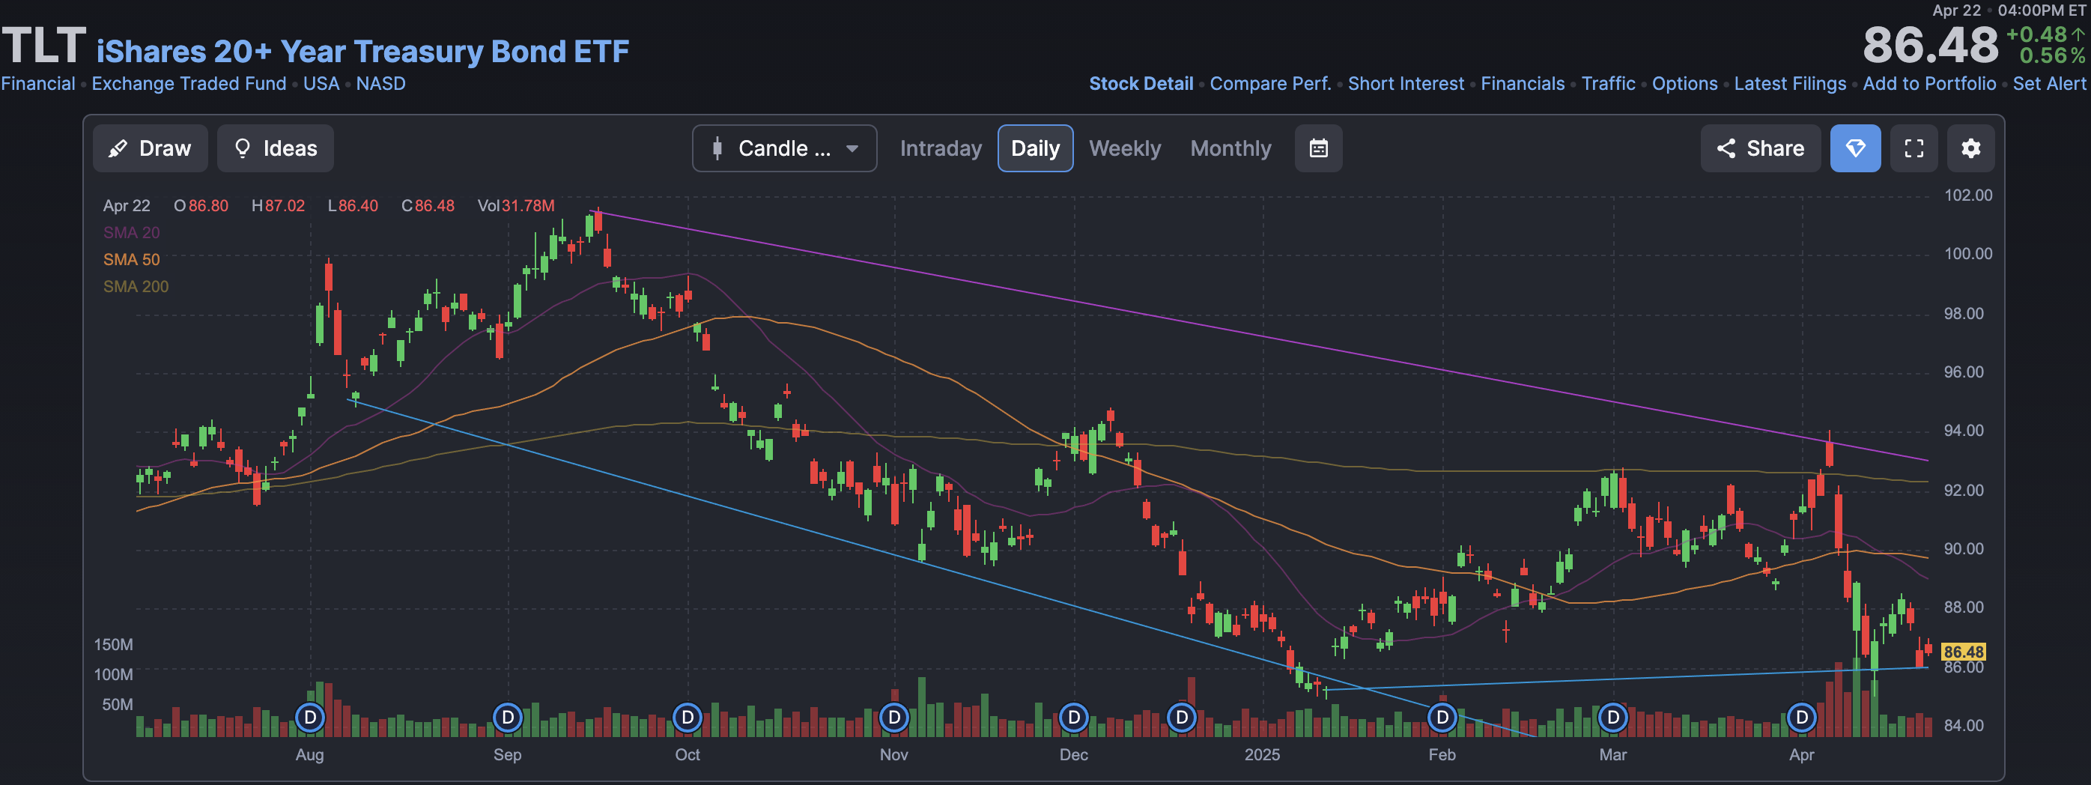Open Stock Detail view
The image size is (2091, 785).
[1141, 84]
